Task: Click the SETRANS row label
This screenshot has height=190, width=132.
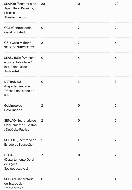Action: point(19,183)
